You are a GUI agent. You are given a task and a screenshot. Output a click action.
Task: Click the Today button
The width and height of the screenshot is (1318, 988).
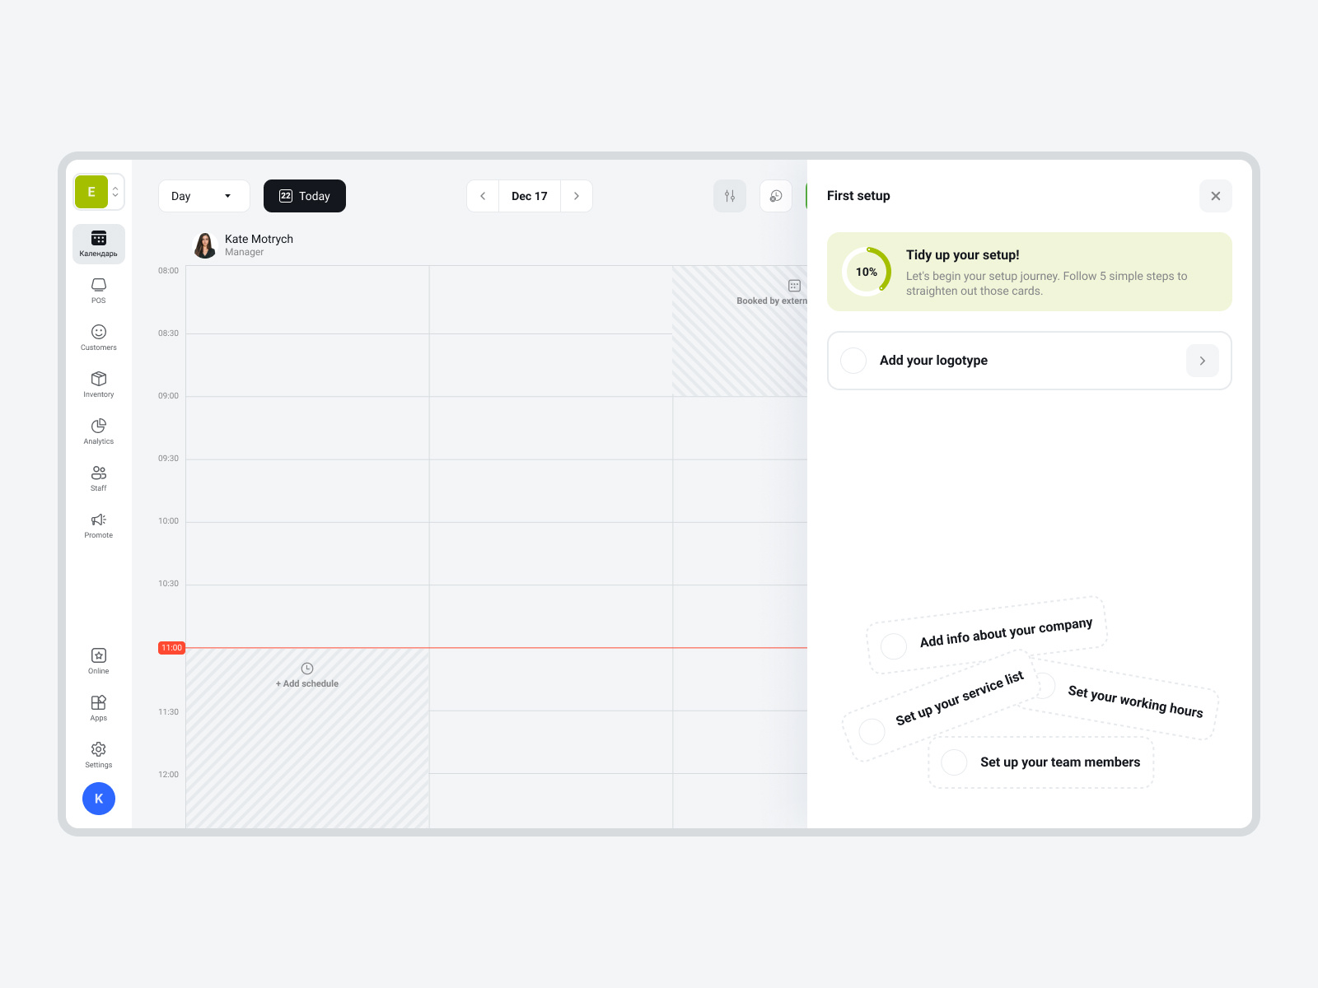click(304, 196)
